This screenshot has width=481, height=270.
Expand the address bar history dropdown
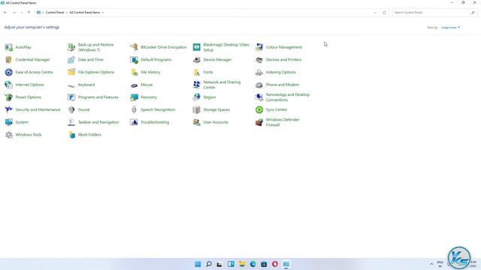point(375,13)
